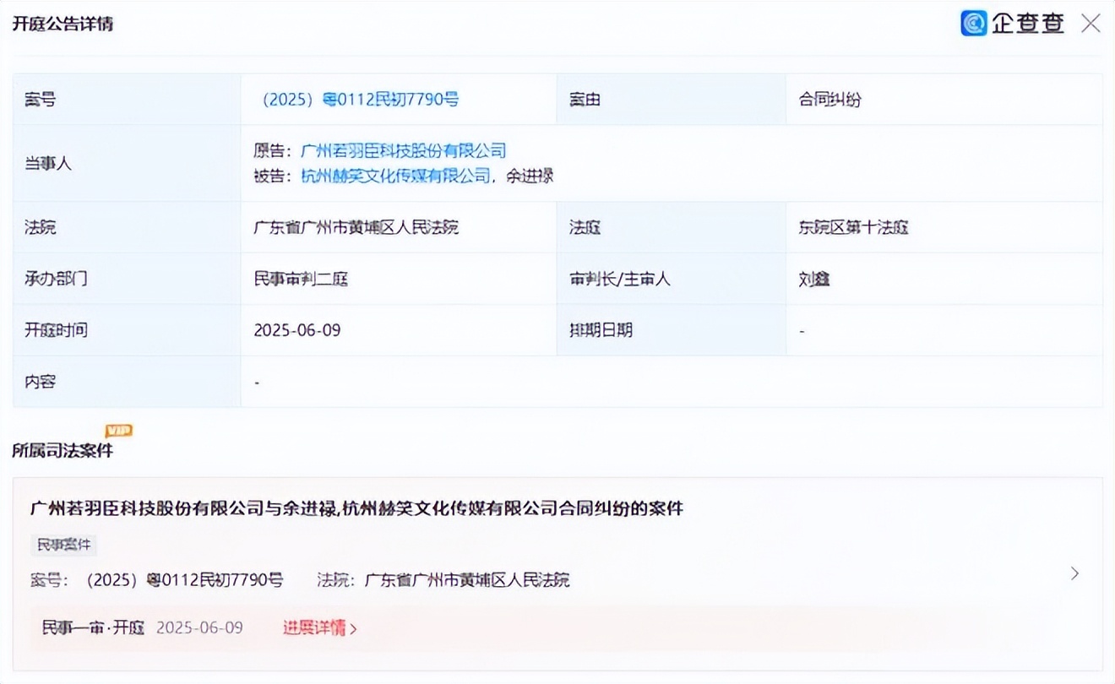The width and height of the screenshot is (1115, 684).
Task: Click the 东院区第十法庭 courtroom value
Action: tap(853, 227)
